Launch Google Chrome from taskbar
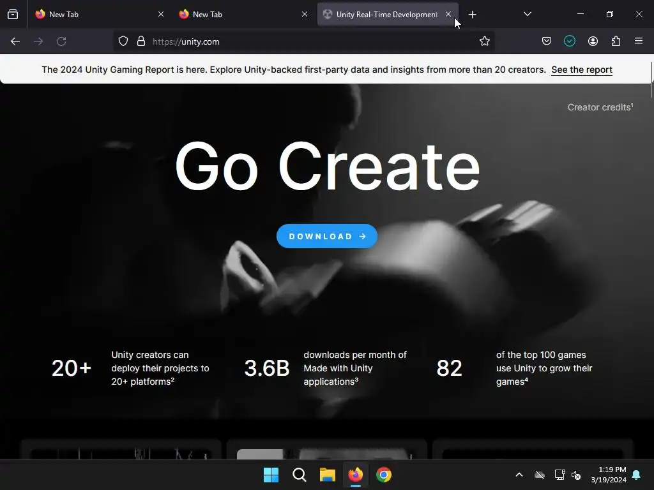The height and width of the screenshot is (490, 654). (384, 475)
